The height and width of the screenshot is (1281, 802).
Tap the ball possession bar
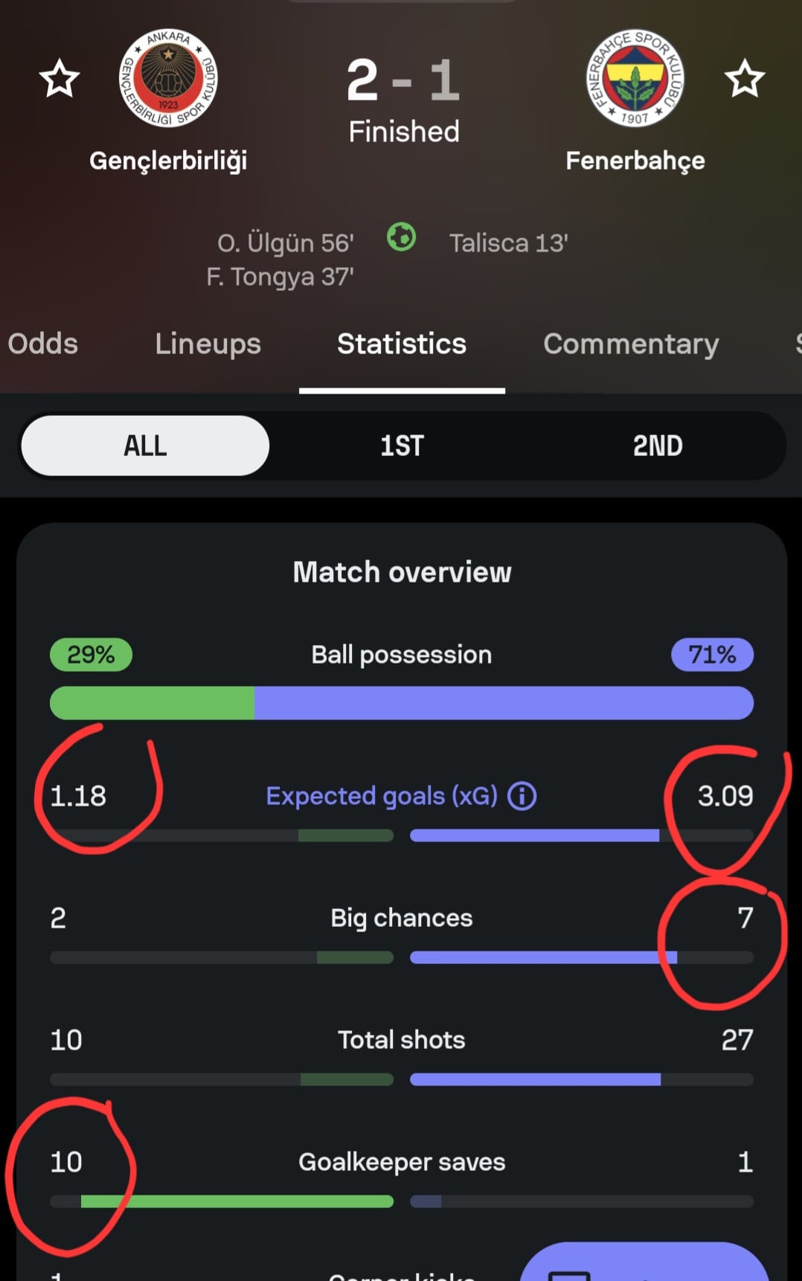pos(402,703)
